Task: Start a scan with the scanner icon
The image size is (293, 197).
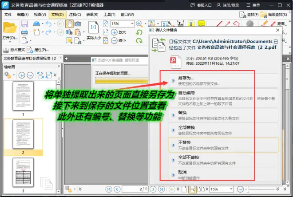Action: tap(36, 24)
